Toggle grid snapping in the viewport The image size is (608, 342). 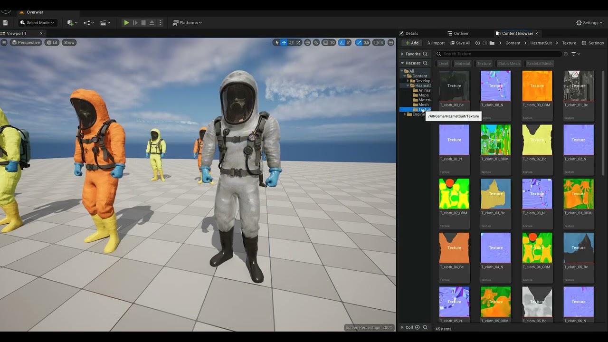coord(326,42)
